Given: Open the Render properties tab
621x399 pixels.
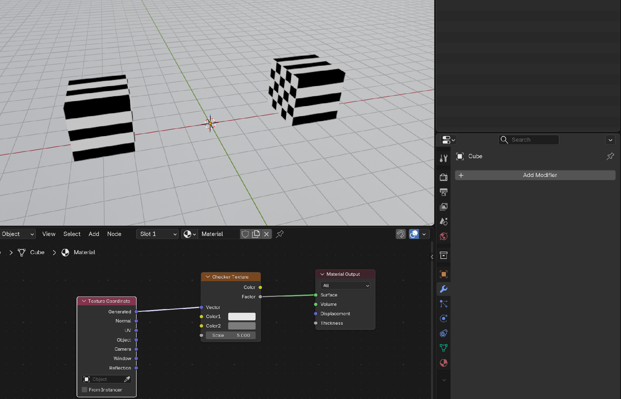Looking at the screenshot, I should [x=443, y=177].
